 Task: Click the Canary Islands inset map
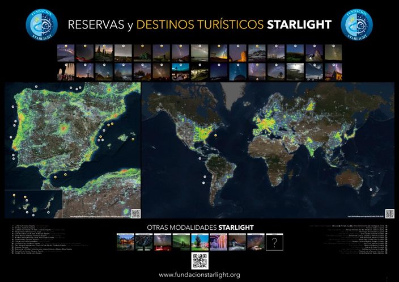(x=33, y=204)
